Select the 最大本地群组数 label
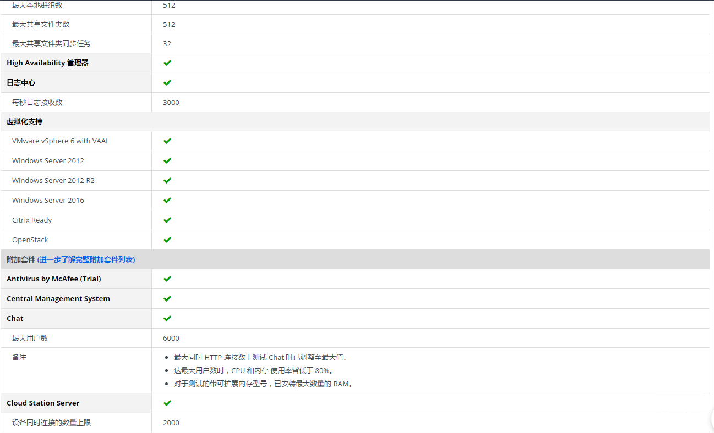The width and height of the screenshot is (714, 433). (x=37, y=5)
